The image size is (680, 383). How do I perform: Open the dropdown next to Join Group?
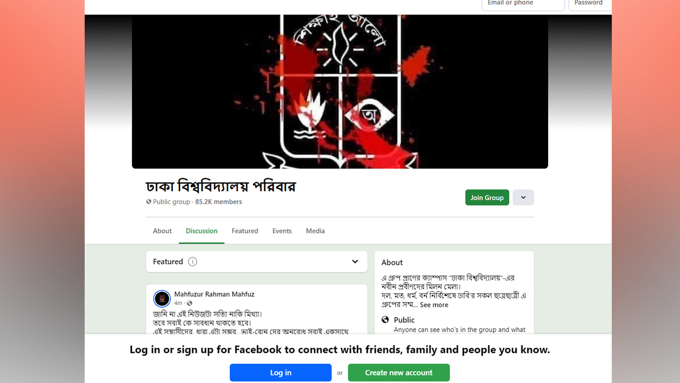coord(523,197)
